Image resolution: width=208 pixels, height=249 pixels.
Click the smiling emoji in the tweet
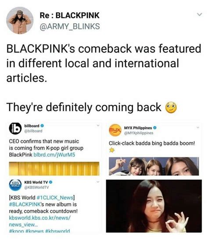(x=171, y=107)
